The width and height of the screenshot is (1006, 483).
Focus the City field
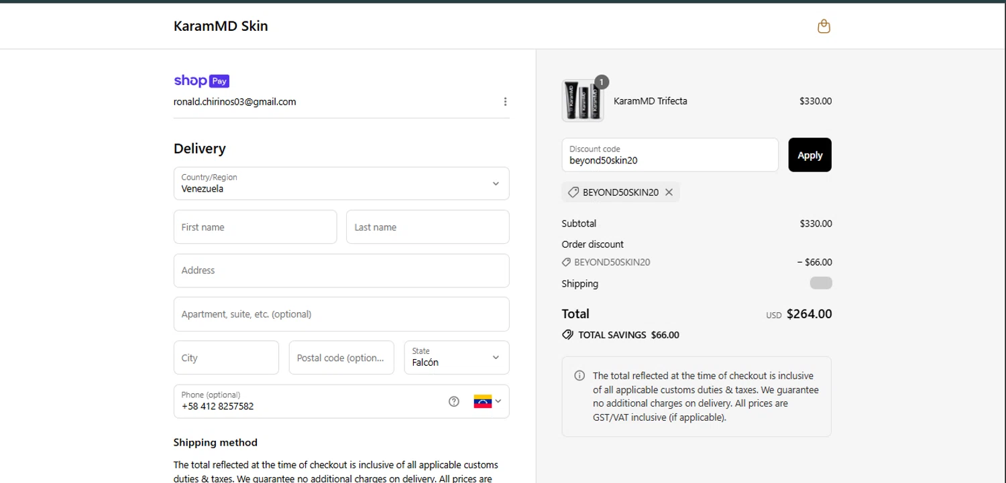tap(226, 358)
